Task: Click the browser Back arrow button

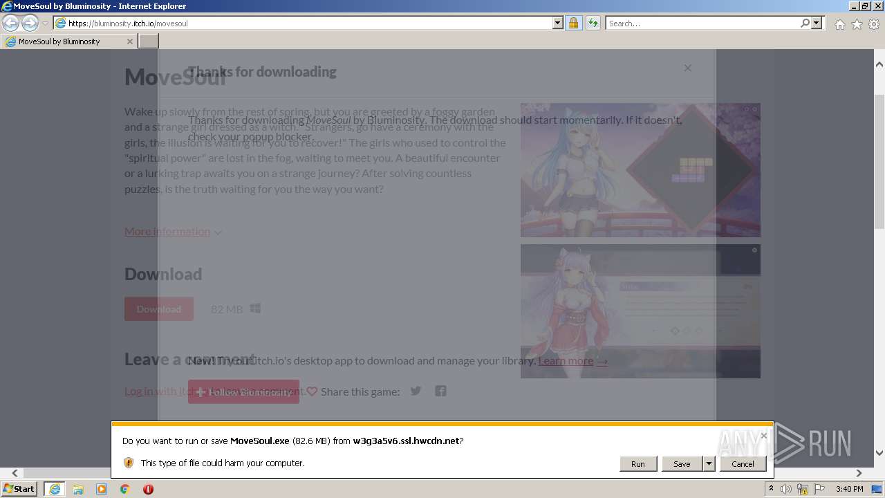Action: (11, 23)
